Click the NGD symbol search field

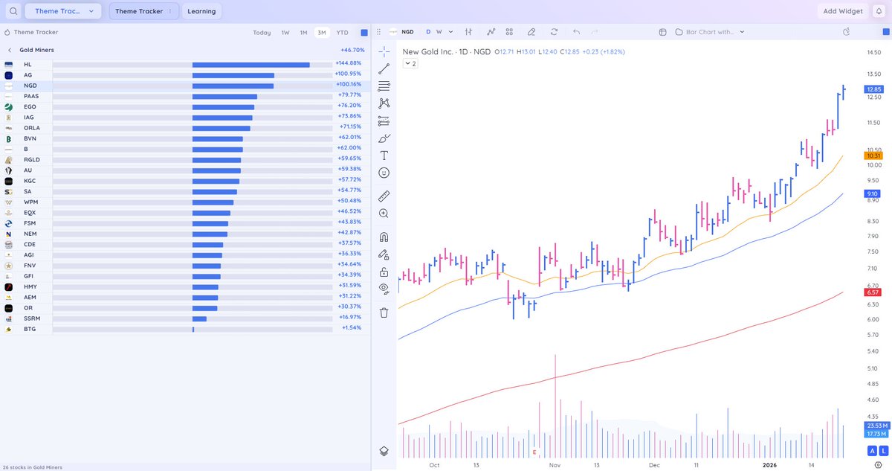pos(402,32)
